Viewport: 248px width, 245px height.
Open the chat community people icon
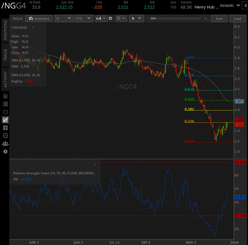(x=5, y=143)
